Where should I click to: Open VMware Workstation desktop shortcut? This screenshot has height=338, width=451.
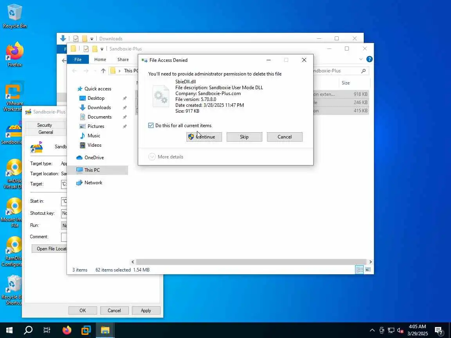coord(13,96)
